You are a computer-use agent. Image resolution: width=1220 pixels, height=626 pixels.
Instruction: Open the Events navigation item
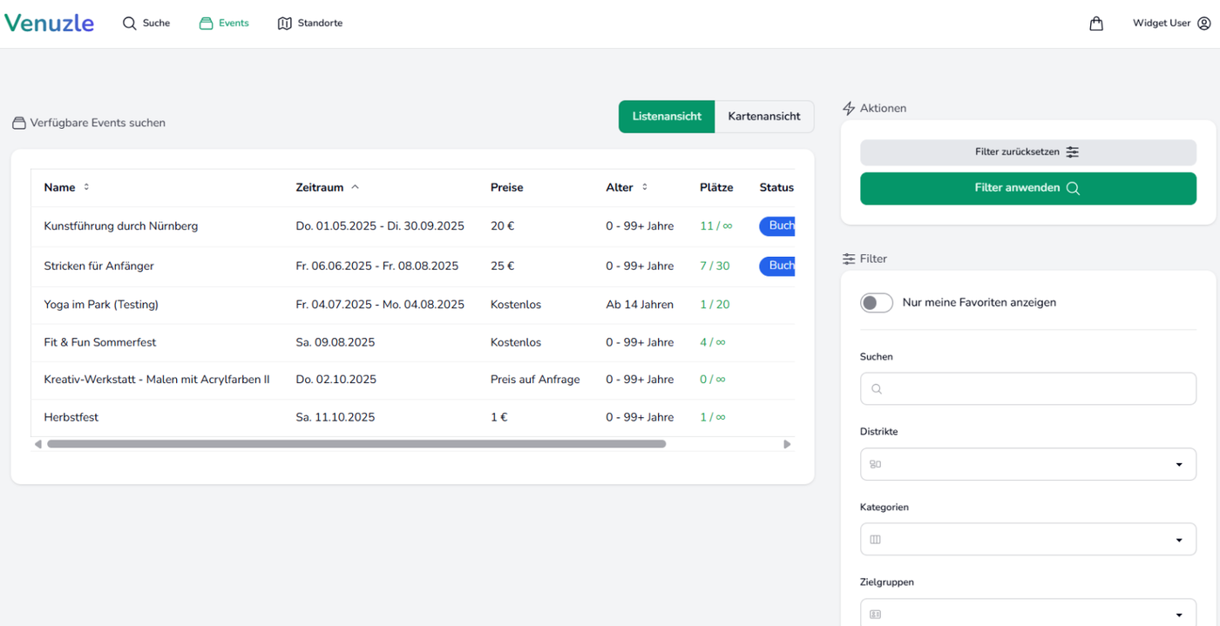224,24
